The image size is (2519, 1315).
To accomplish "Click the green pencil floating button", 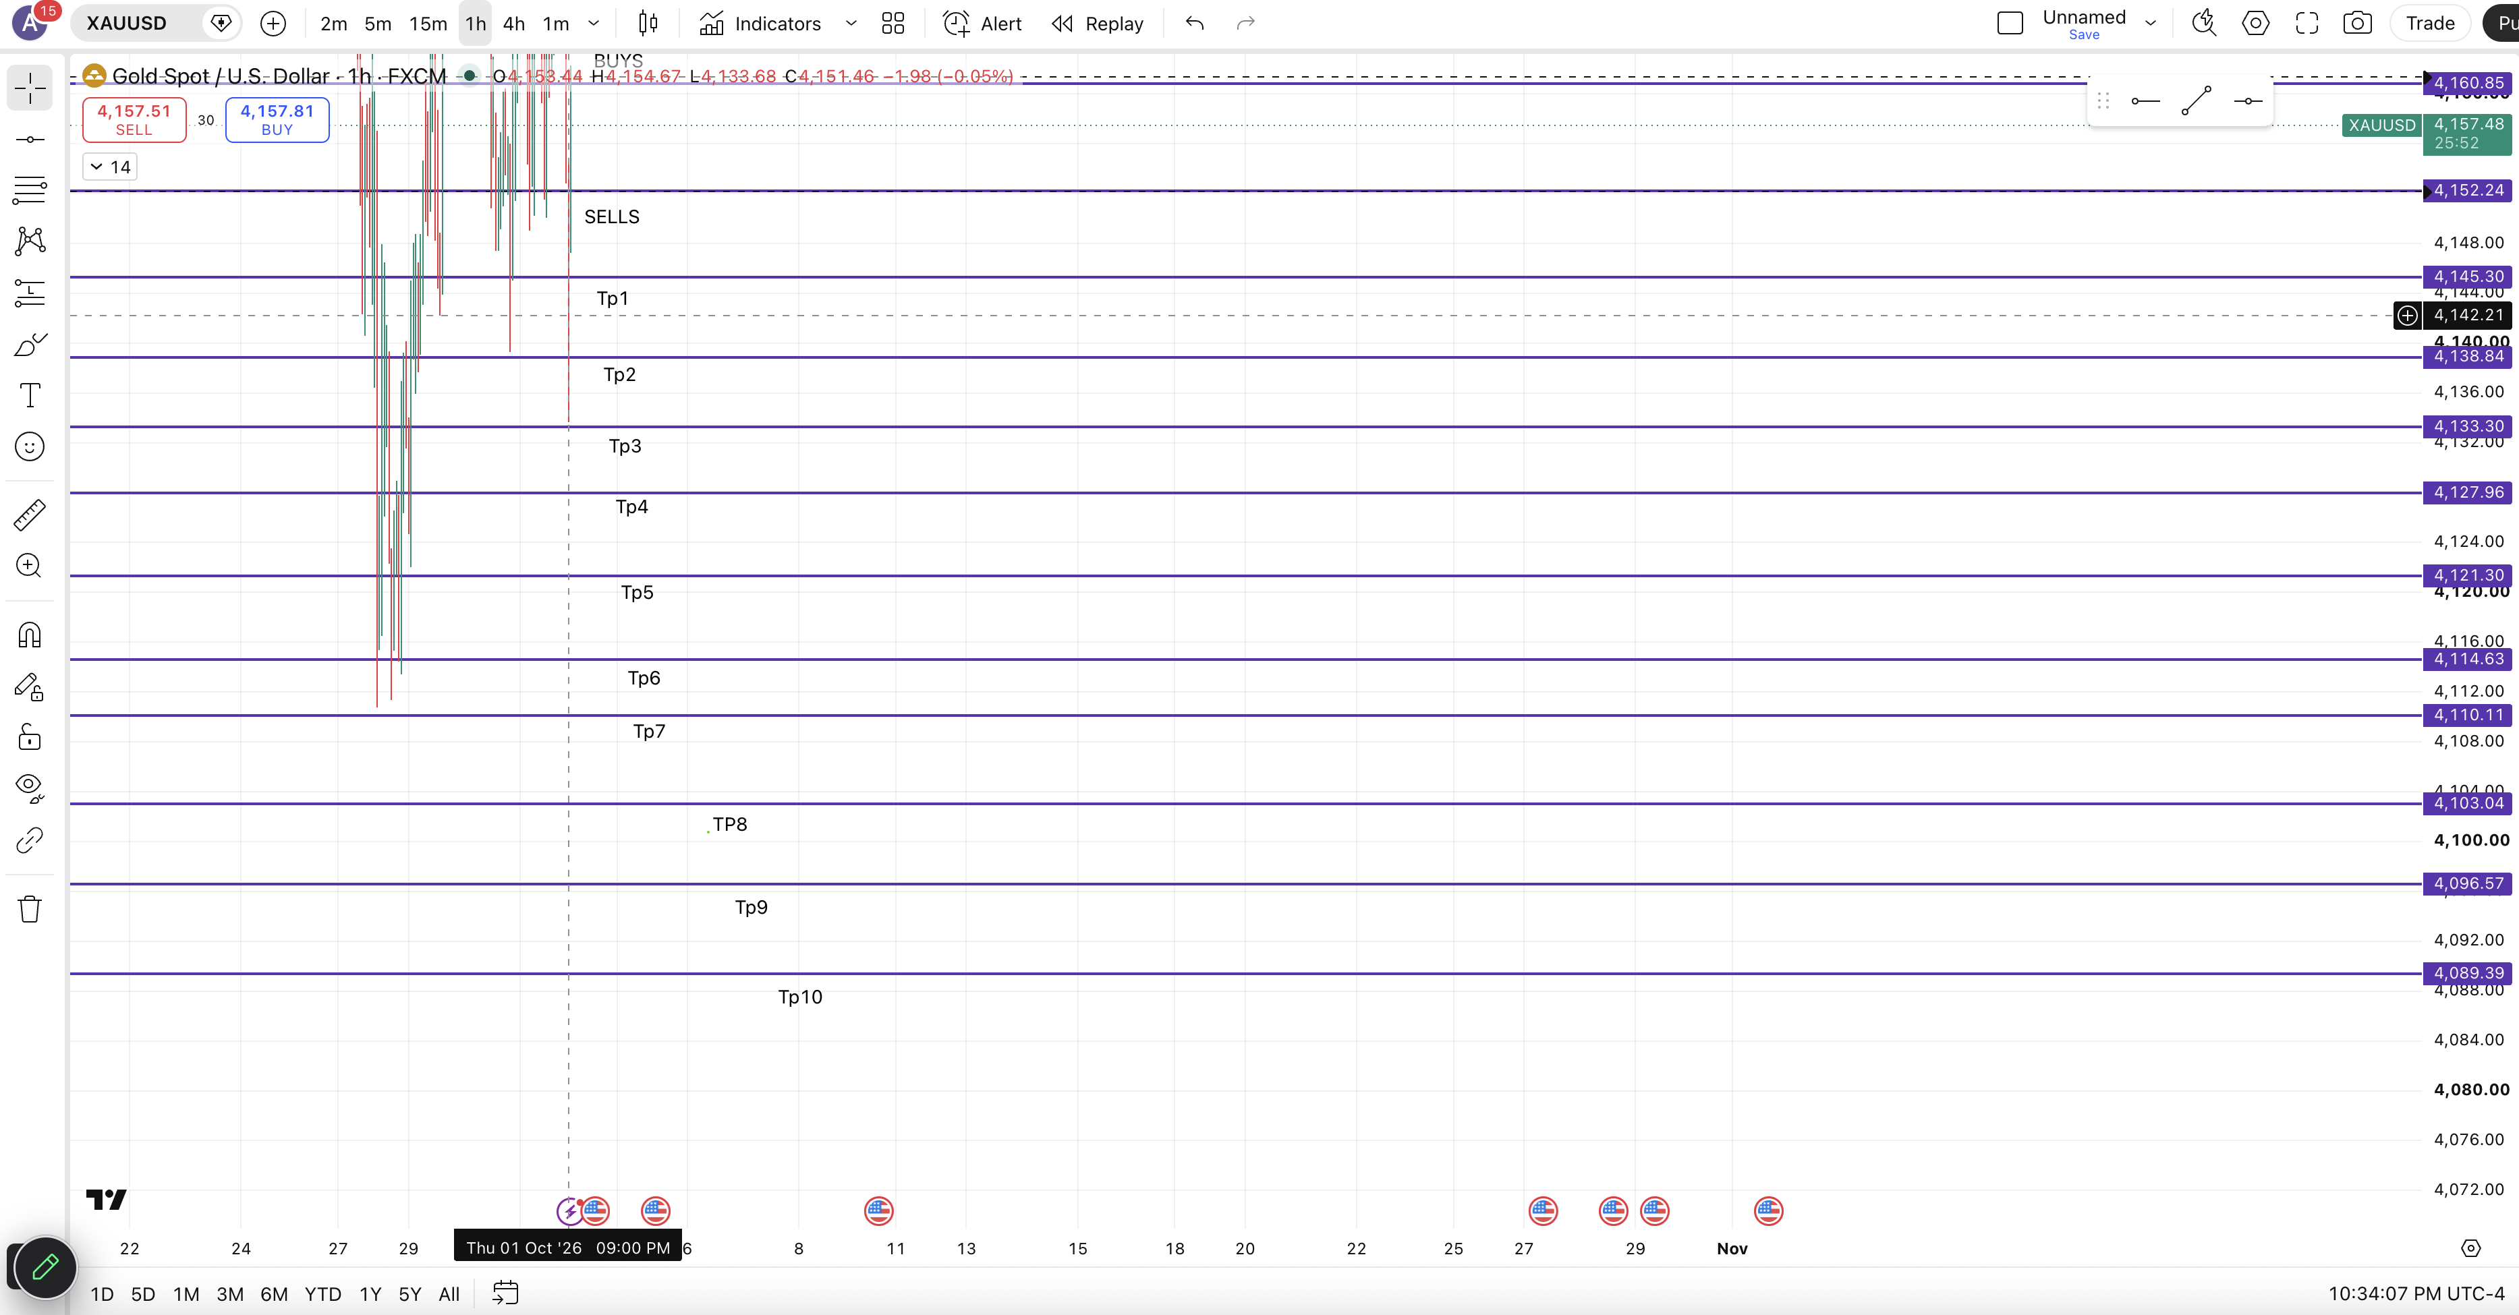I will 45,1267.
